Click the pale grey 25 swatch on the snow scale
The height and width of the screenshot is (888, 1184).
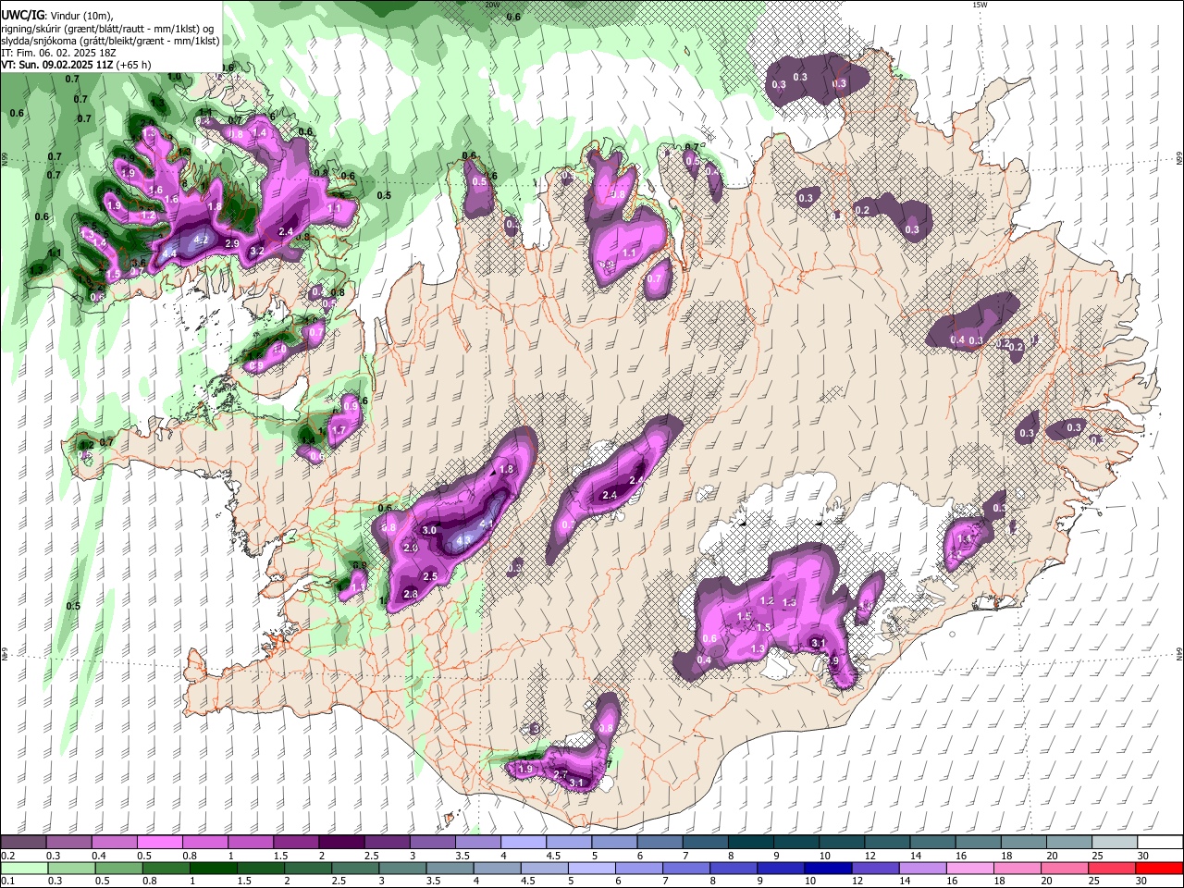(x=1116, y=843)
